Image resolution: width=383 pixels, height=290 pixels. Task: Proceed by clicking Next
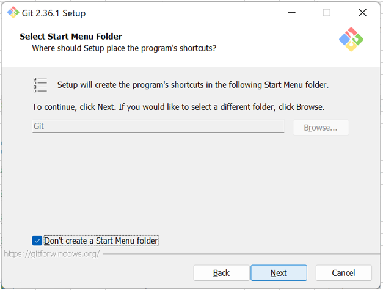[x=279, y=273]
